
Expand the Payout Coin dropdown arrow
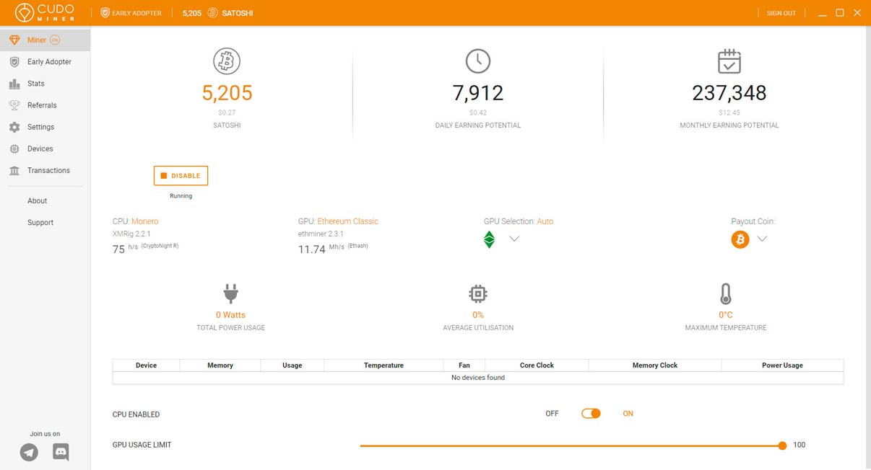click(762, 239)
